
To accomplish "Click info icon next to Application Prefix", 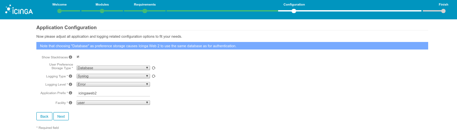I will (x=70, y=93).
